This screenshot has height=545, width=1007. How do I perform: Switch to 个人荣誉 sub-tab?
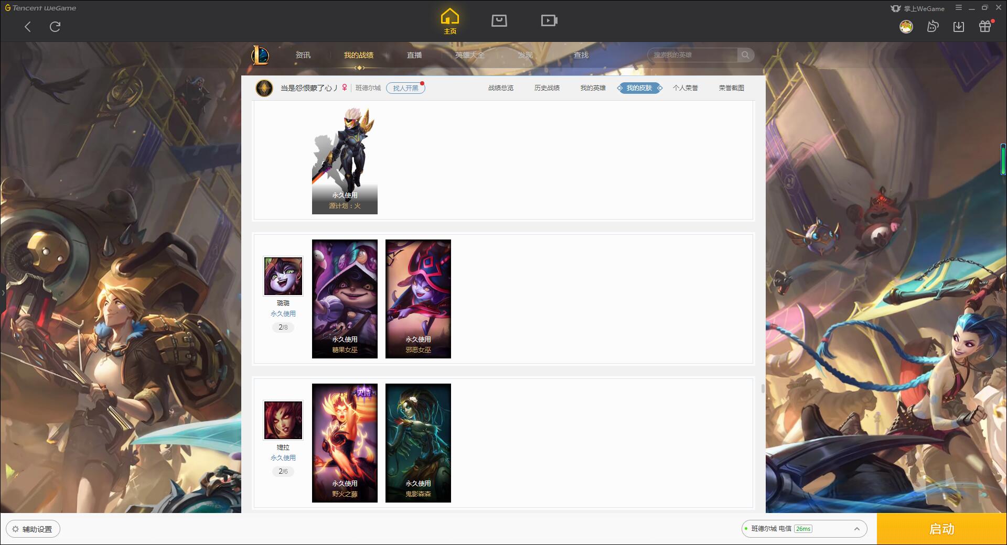click(x=685, y=88)
